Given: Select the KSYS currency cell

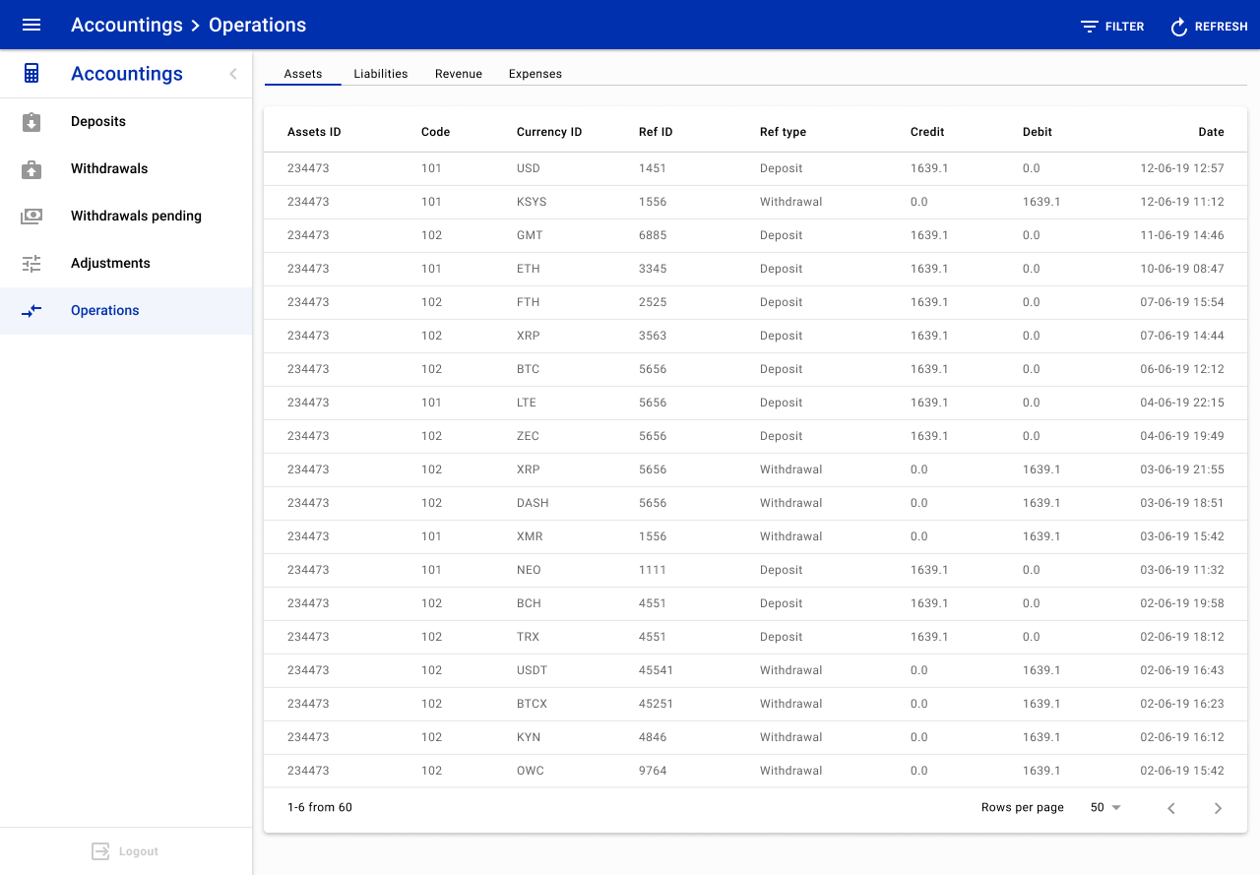Looking at the screenshot, I should pos(532,202).
